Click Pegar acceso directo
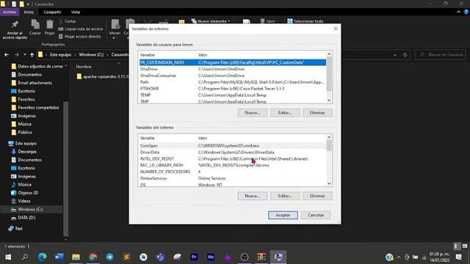Viewport: 470px width, 264px height. pos(80,37)
